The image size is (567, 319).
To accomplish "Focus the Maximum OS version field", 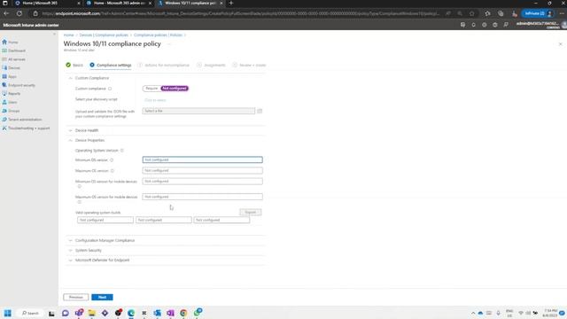I will (x=203, y=171).
